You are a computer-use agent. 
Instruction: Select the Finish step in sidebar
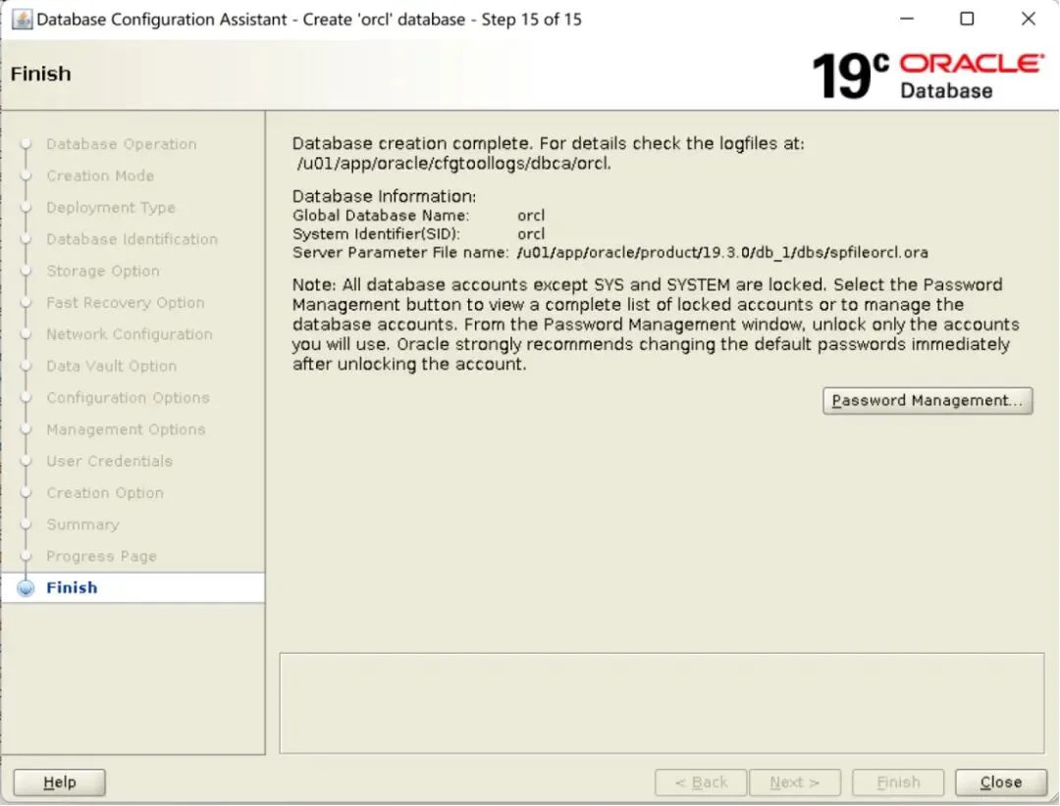point(72,587)
